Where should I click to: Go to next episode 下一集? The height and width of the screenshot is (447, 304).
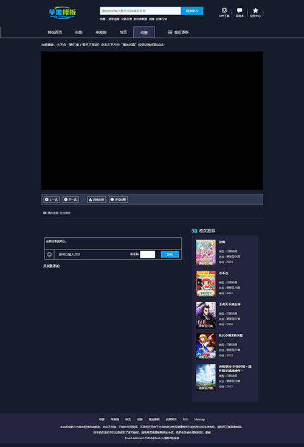(71, 199)
